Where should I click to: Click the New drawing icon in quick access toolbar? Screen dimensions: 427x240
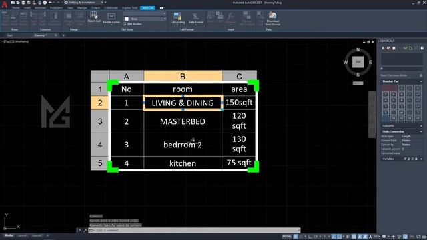[x=13, y=3]
